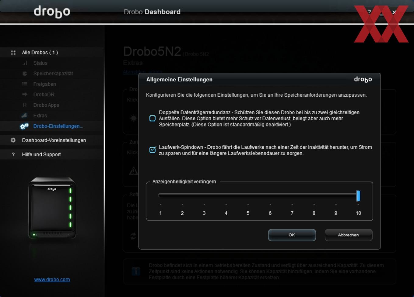
Task: Click the Abbrechen button
Action: (349, 235)
